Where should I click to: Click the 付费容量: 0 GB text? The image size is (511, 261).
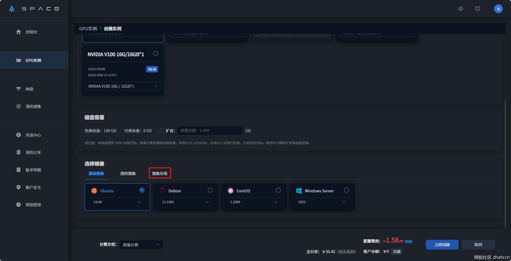(x=138, y=131)
